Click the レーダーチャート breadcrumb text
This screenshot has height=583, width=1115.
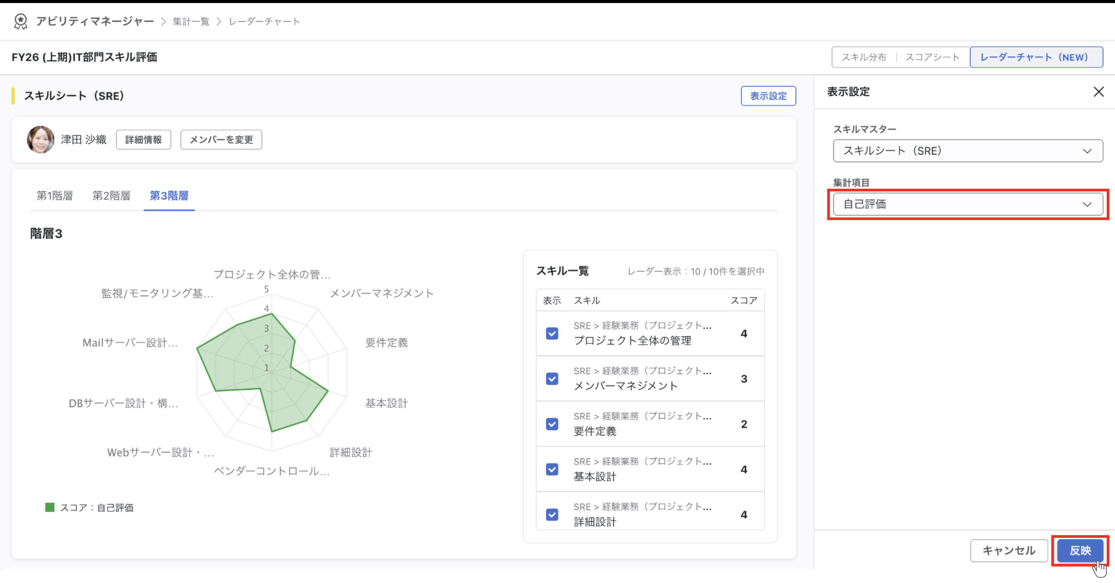click(264, 21)
